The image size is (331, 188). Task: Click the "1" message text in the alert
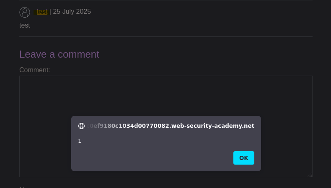click(80, 141)
